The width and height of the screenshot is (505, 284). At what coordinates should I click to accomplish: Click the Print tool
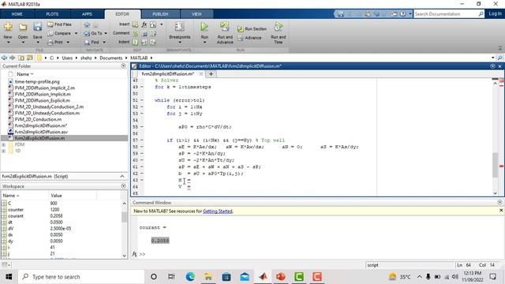point(55,42)
